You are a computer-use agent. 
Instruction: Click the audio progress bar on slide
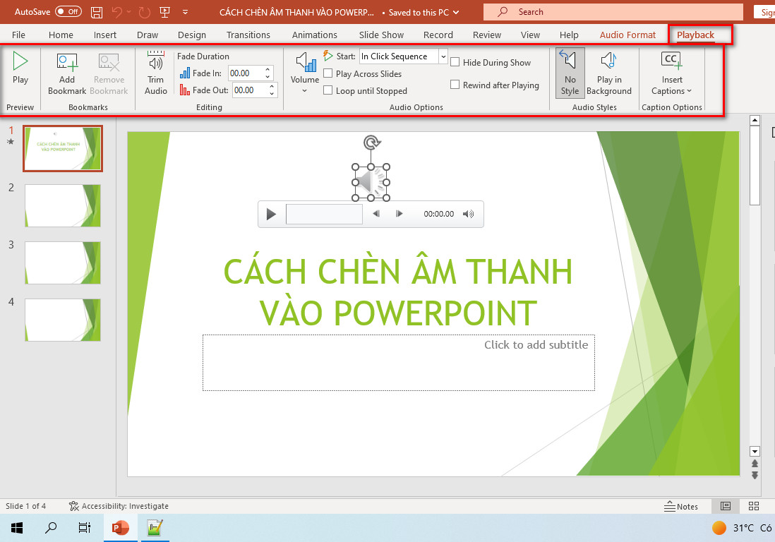click(324, 214)
